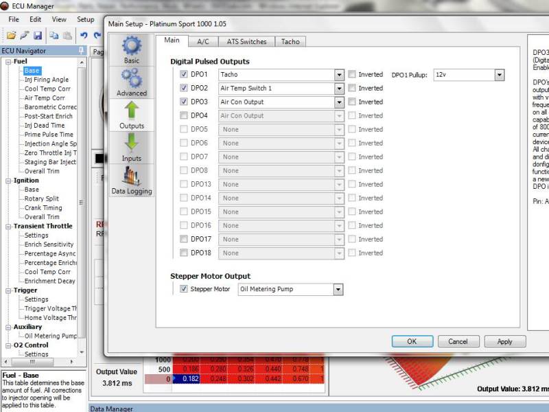Click the Cancel button
549x412 pixels.
point(458,341)
